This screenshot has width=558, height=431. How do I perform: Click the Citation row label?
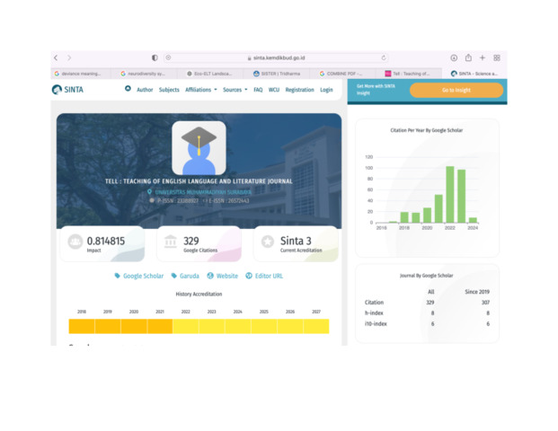(x=374, y=303)
